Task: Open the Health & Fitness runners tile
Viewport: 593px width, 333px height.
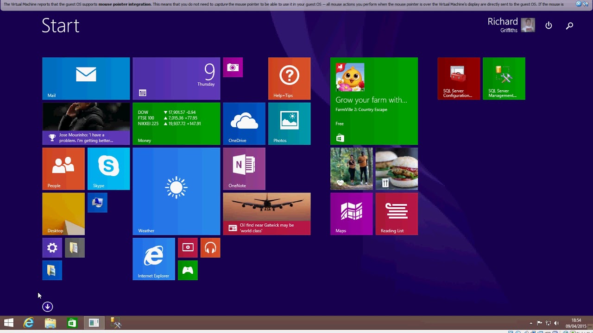Action: point(351,169)
